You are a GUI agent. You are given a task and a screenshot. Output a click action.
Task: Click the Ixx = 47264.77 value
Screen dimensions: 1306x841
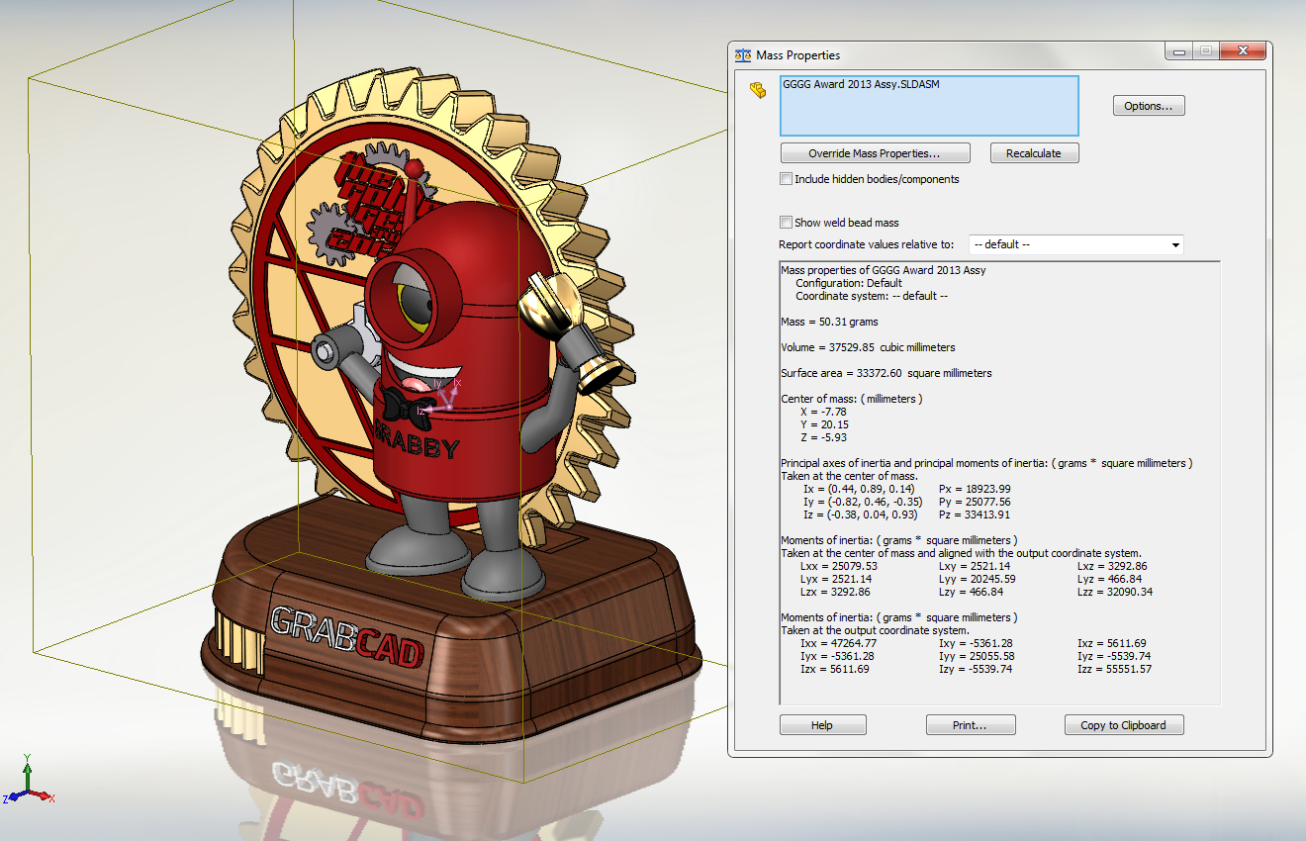coord(838,643)
